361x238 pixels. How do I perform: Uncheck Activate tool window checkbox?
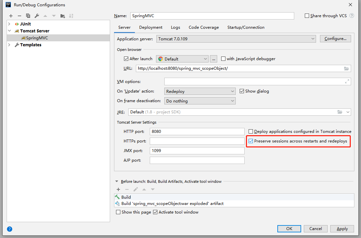[155, 212]
